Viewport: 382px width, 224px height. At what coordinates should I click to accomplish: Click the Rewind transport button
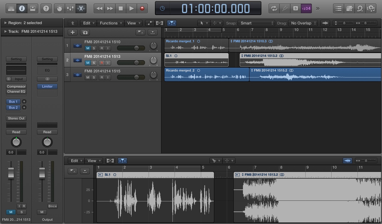pyautogui.click(x=99, y=9)
